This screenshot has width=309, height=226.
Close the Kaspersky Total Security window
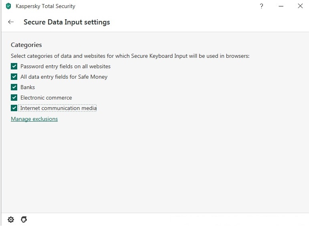(300, 6)
